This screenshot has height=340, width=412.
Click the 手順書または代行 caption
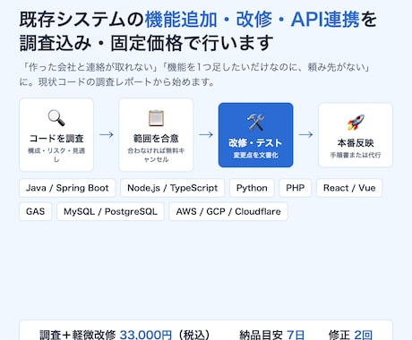coord(356,156)
